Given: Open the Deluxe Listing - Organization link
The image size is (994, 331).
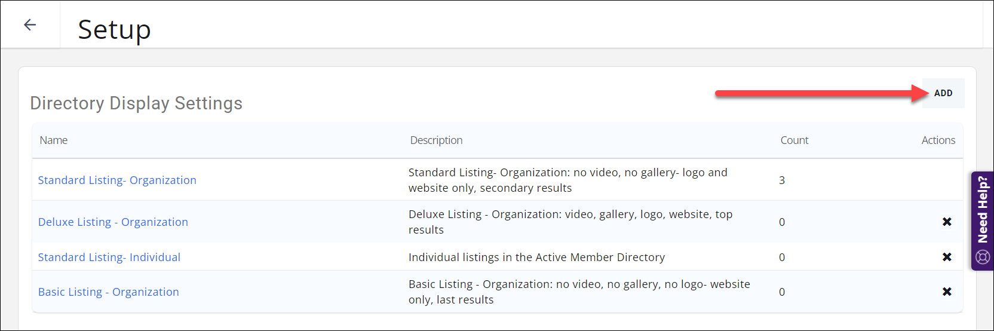Looking at the screenshot, I should coord(113,222).
